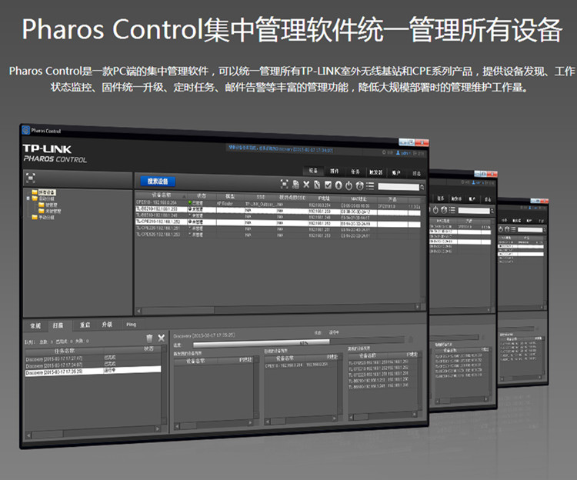This screenshot has width=577, height=480.
Task: Click the X delete icon in device toolbar
Action: (x=306, y=185)
